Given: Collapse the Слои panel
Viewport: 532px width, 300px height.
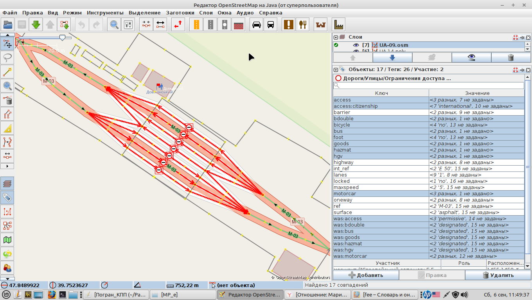Looking at the screenshot, I should pyautogui.click(x=336, y=37).
